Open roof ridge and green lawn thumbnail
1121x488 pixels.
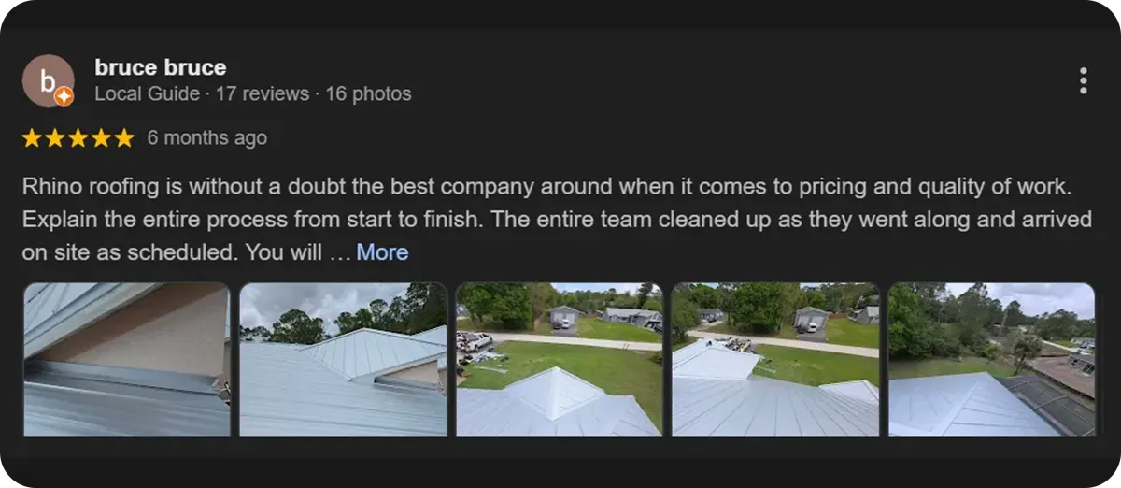click(x=559, y=359)
